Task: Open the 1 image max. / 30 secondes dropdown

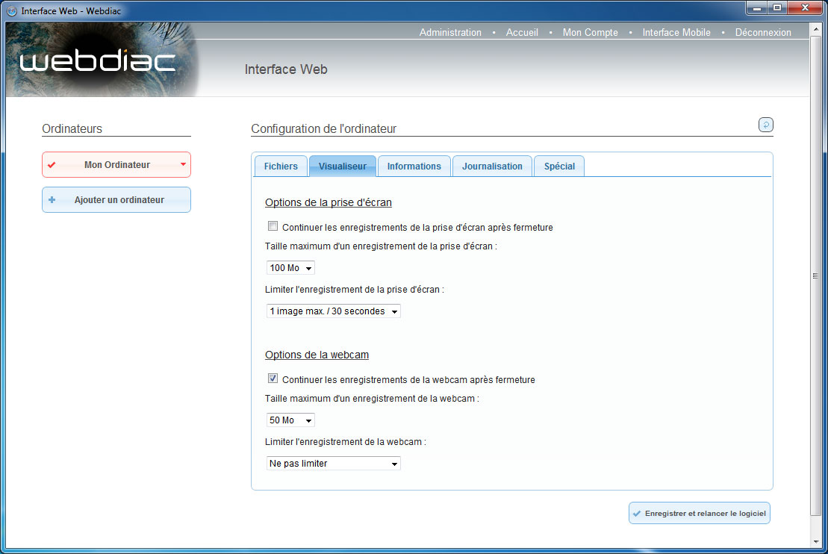Action: click(333, 311)
